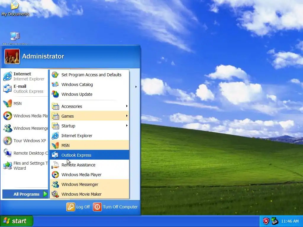Image resolution: width=303 pixels, height=227 pixels.
Task: Click 'Windows Messenger' text in All Programs
Action: [x=80, y=184]
